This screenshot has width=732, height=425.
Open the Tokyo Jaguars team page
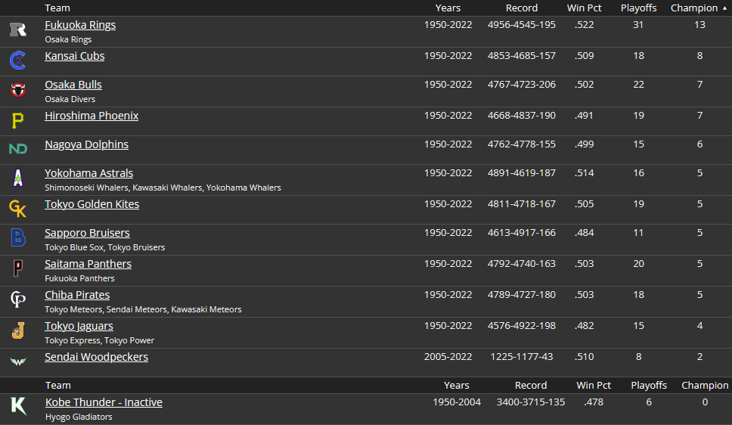pyautogui.click(x=79, y=326)
